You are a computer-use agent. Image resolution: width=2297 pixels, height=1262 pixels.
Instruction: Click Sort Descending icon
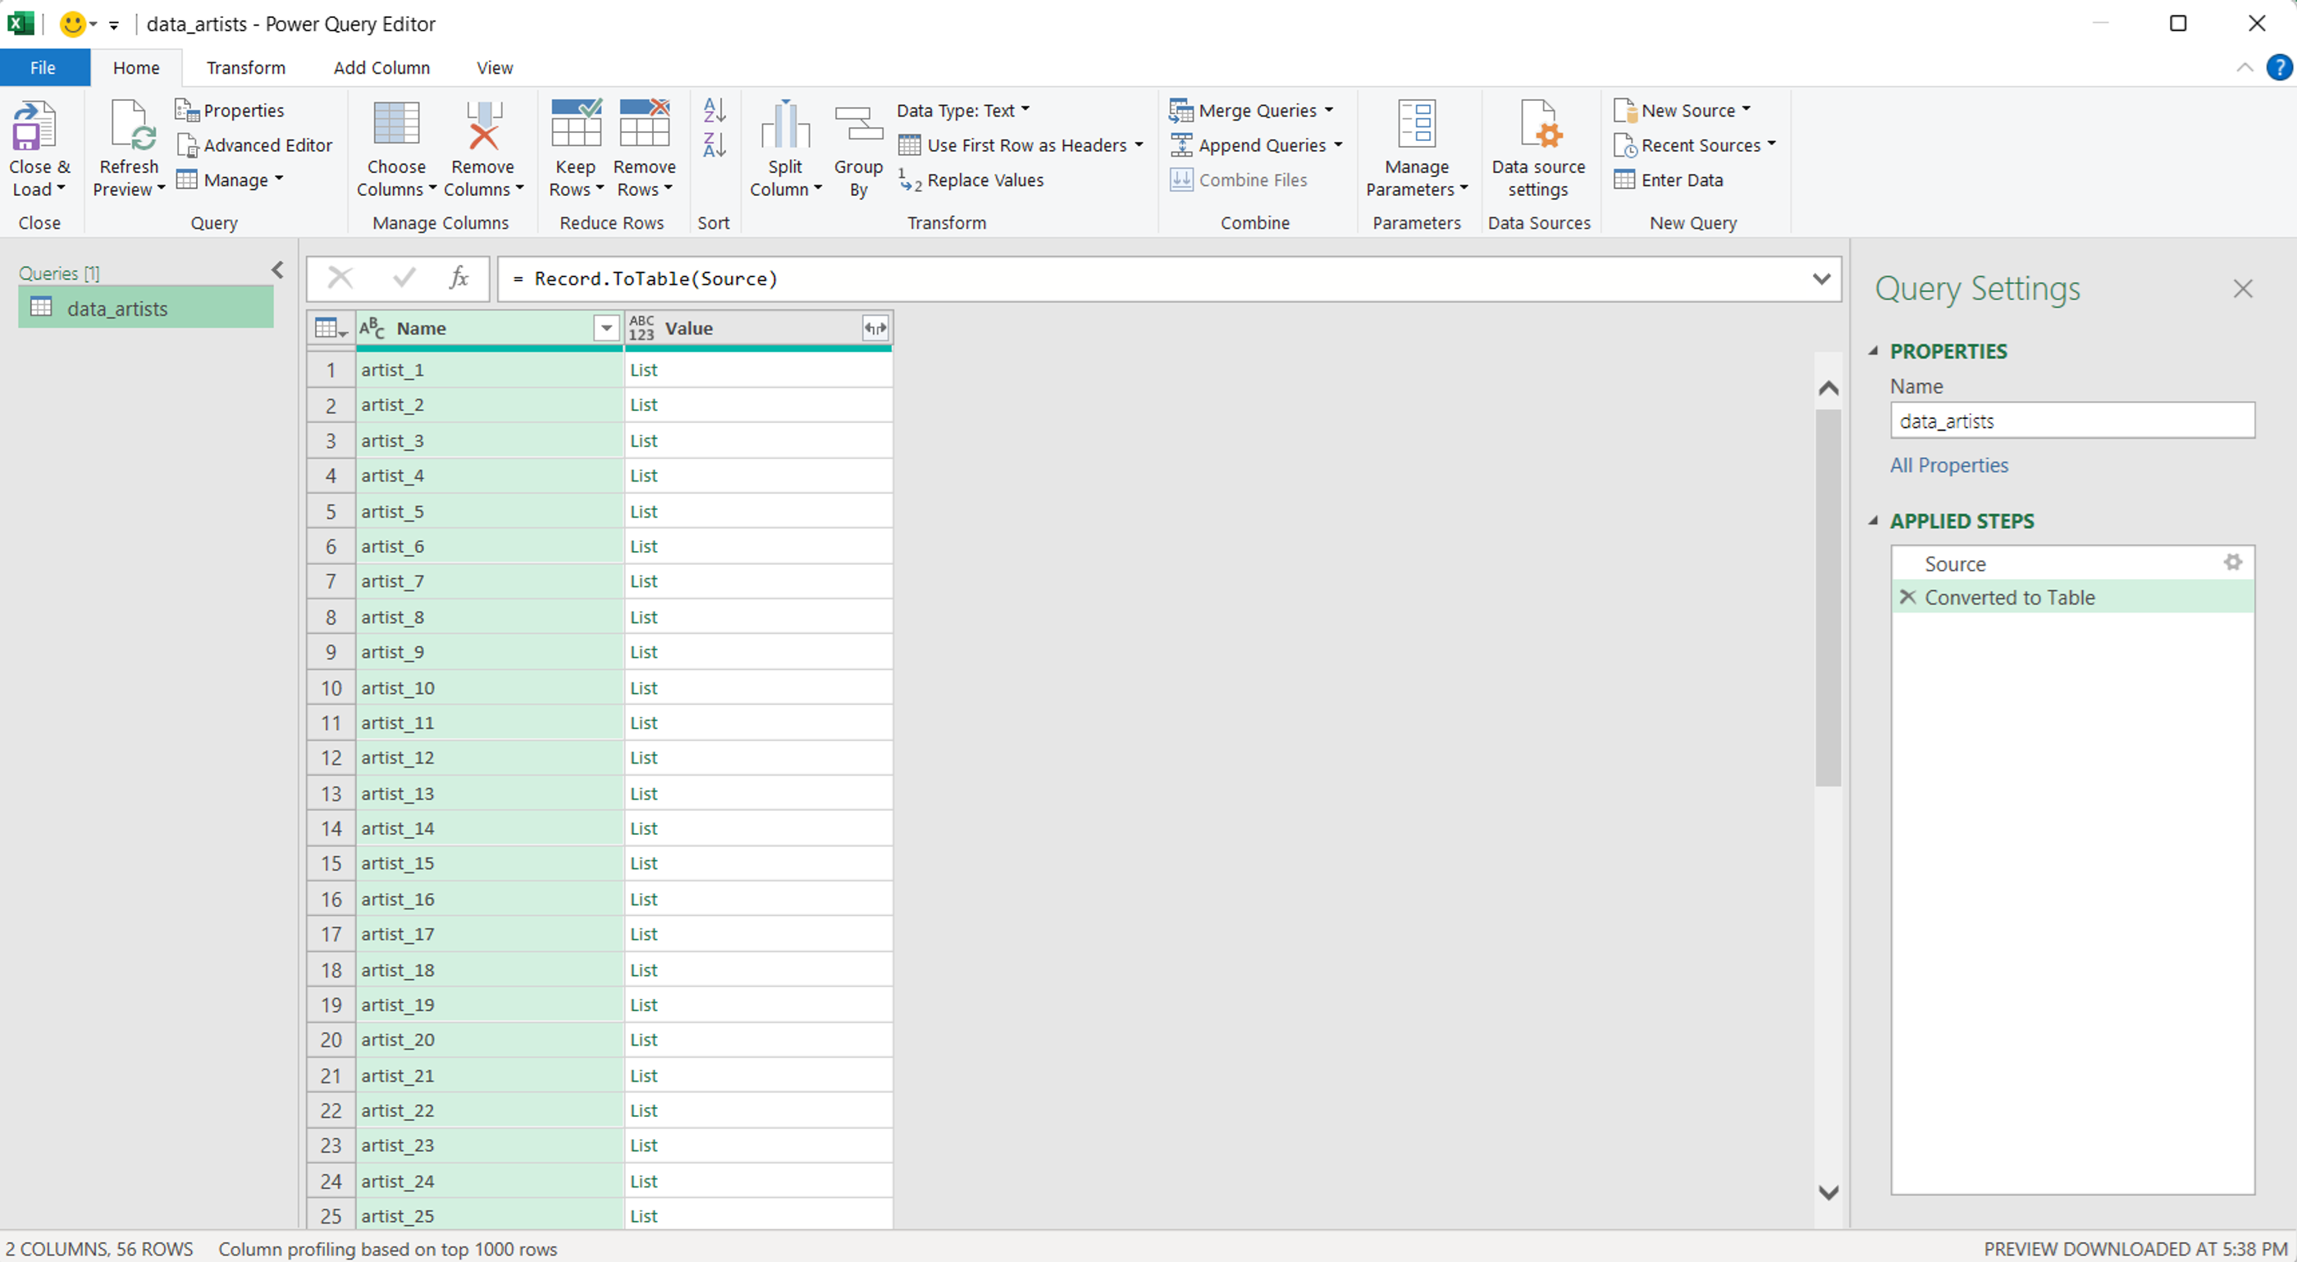point(715,145)
